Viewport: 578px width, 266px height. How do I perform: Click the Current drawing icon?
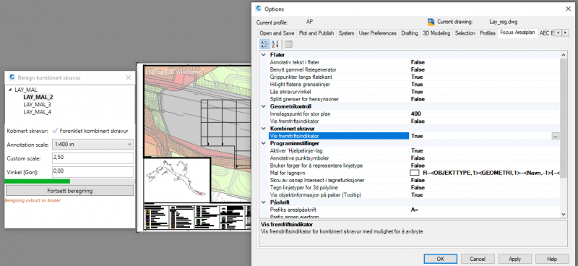[x=431, y=22]
